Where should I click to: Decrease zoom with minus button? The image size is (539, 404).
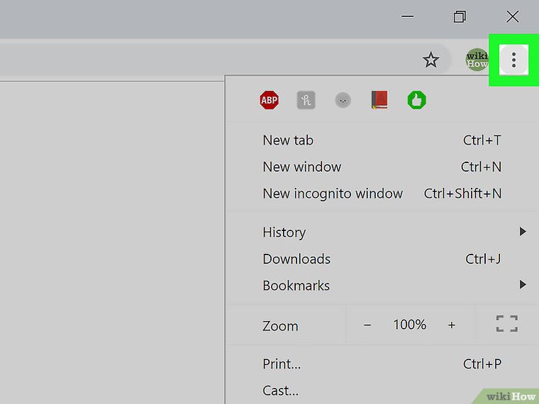[367, 325]
